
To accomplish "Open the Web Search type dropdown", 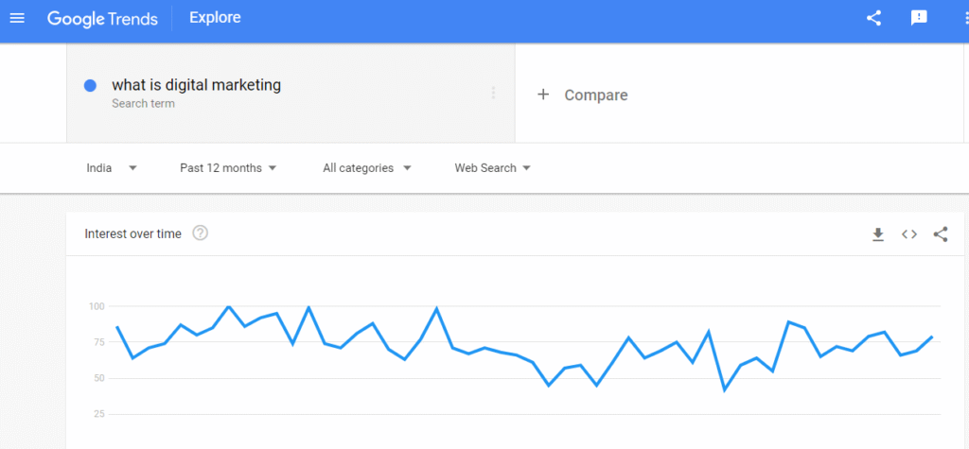I will 492,168.
